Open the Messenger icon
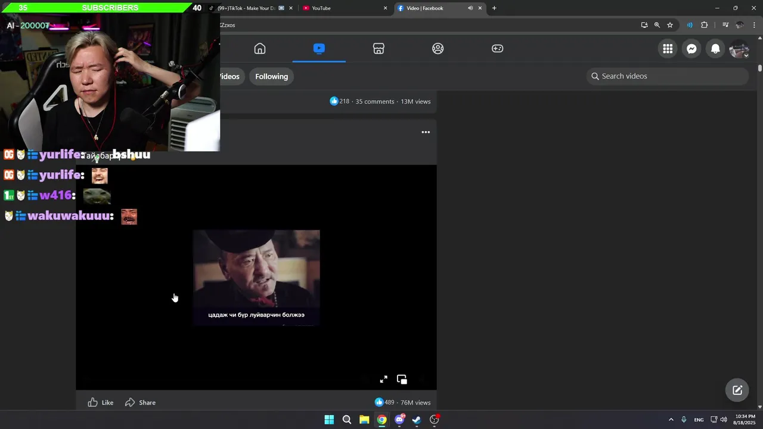The height and width of the screenshot is (429, 763). (x=691, y=49)
